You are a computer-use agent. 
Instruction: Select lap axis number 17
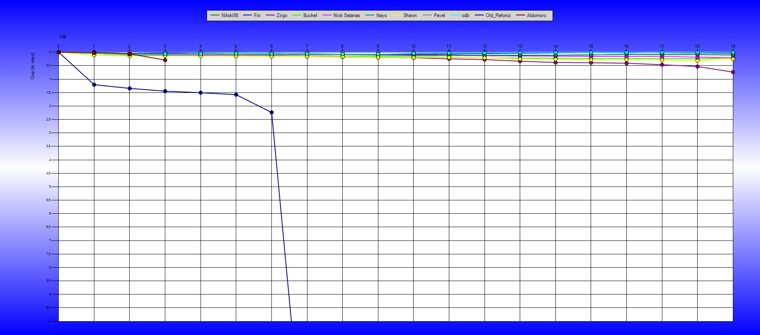point(662,46)
